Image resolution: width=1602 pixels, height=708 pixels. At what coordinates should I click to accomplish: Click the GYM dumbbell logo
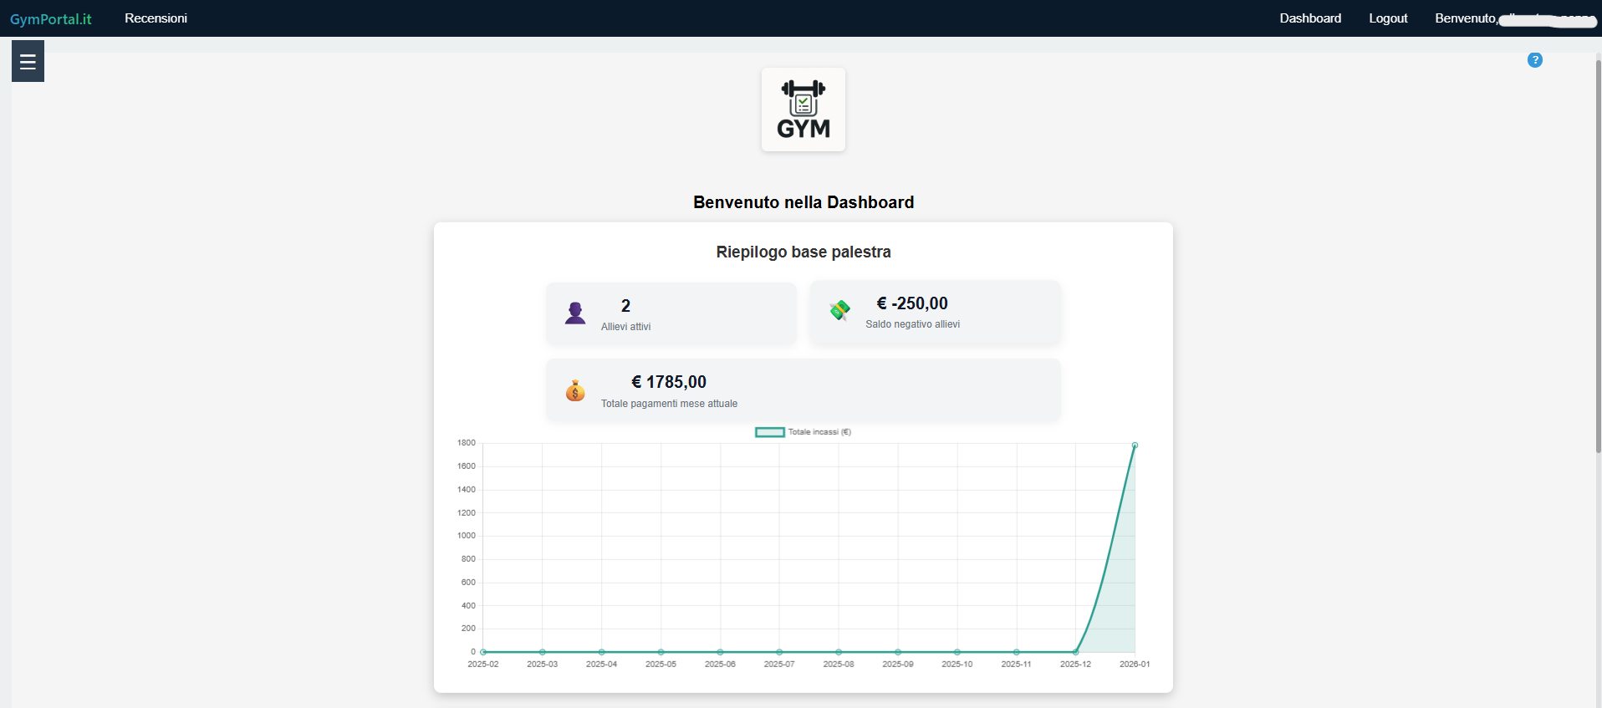pos(803,110)
